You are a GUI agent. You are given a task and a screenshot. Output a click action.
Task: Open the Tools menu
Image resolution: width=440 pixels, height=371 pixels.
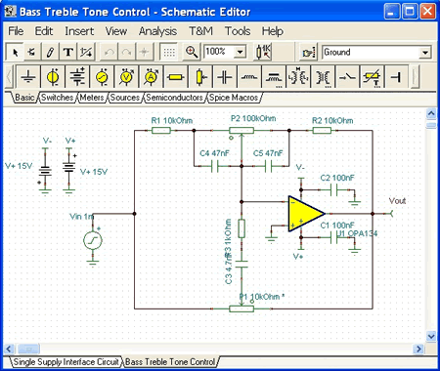(x=238, y=31)
